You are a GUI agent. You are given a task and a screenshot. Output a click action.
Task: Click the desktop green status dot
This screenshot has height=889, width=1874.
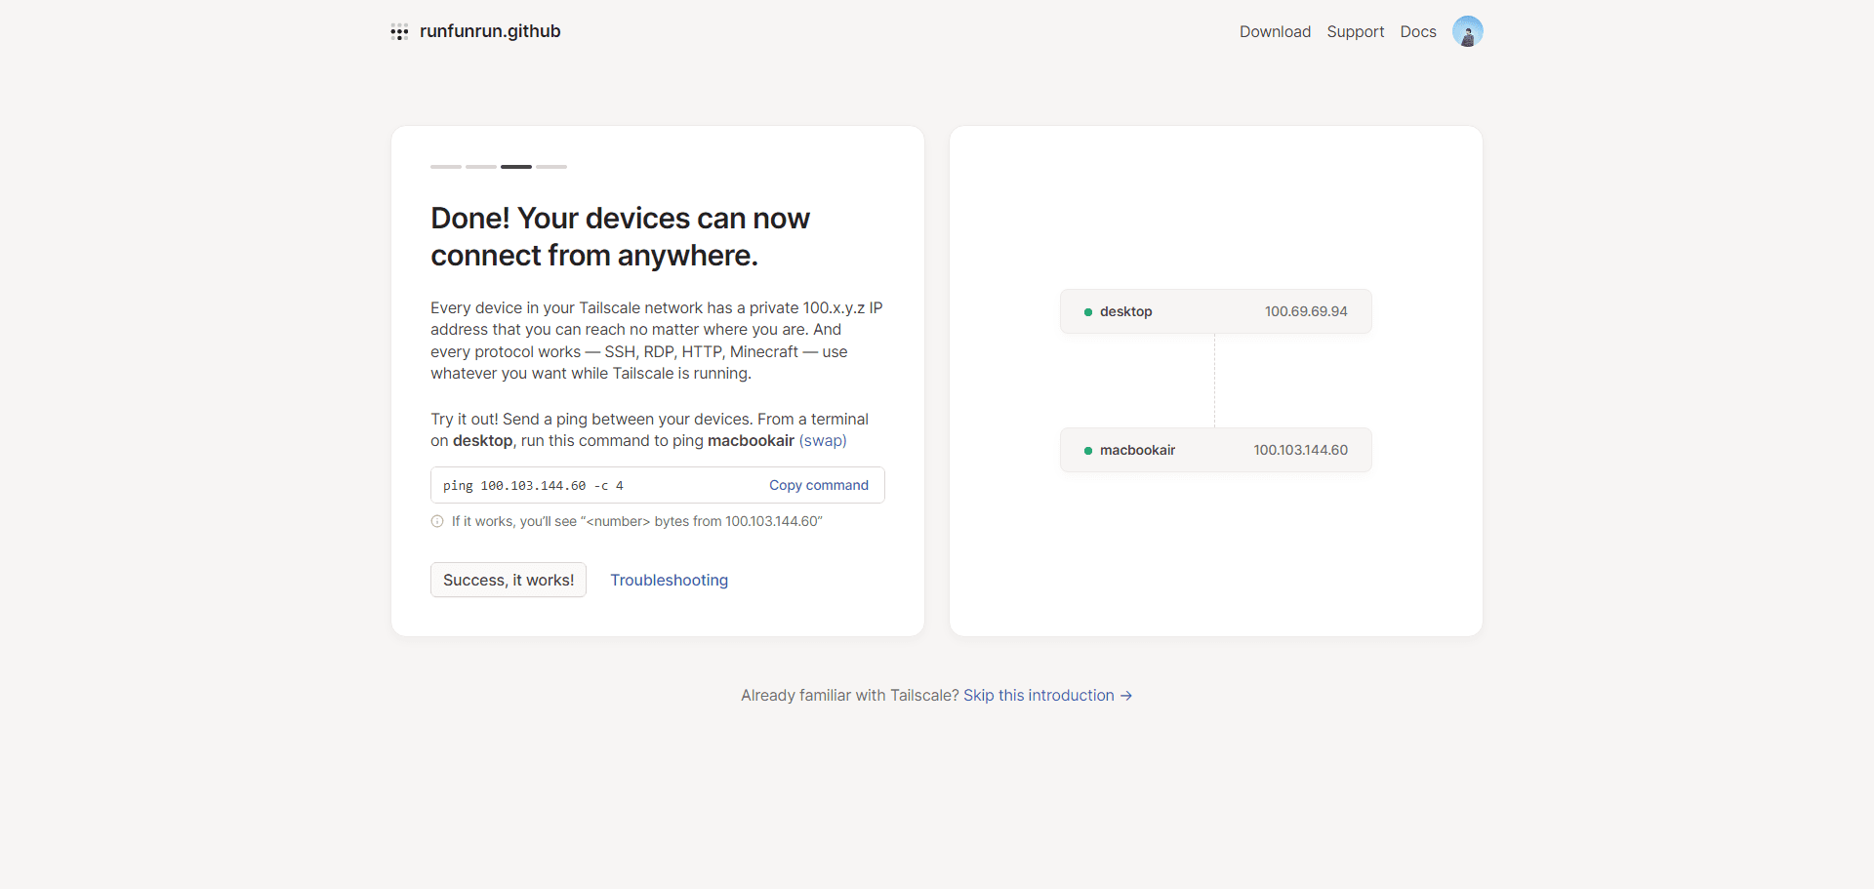(1087, 312)
